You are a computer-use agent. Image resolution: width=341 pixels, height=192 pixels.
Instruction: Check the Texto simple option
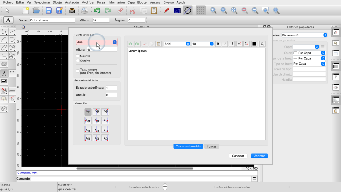[x=78, y=70]
